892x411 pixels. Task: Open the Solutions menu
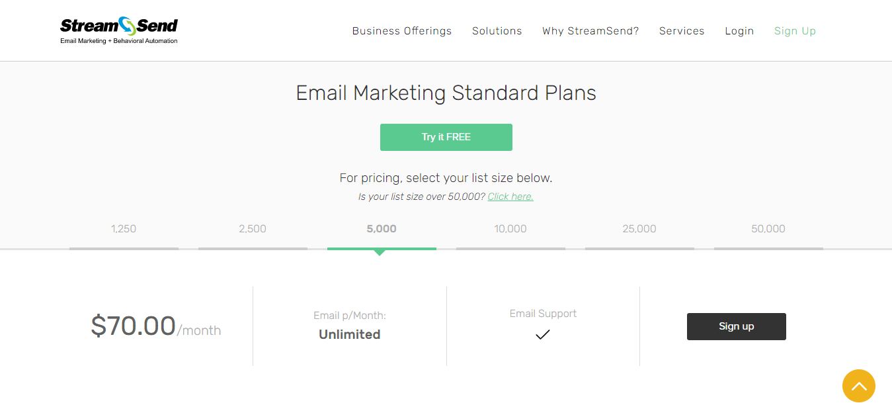coord(497,31)
